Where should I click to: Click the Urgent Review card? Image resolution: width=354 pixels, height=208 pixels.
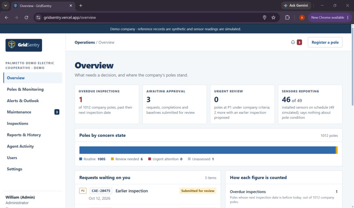click(242, 104)
